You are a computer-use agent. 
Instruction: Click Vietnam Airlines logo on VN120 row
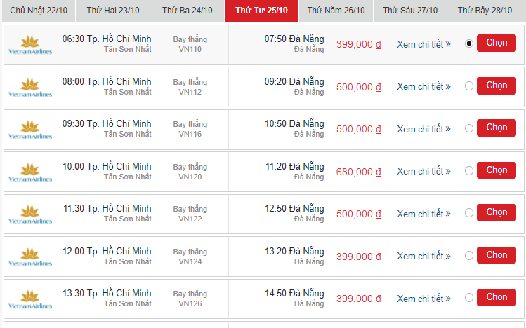pyautogui.click(x=30, y=172)
